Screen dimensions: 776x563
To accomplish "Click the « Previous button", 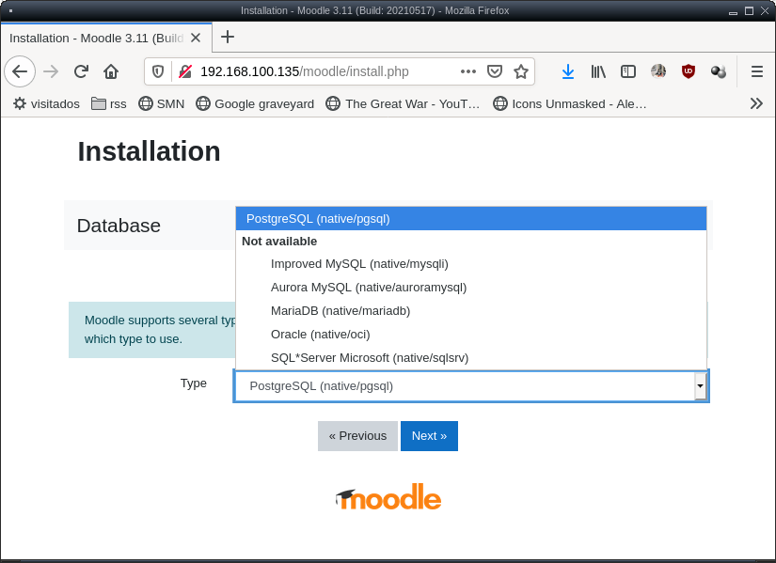I will [357, 436].
